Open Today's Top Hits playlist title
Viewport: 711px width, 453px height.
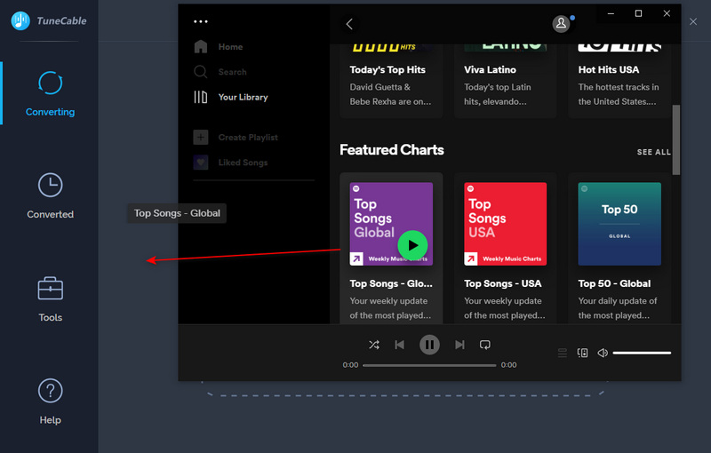point(387,70)
